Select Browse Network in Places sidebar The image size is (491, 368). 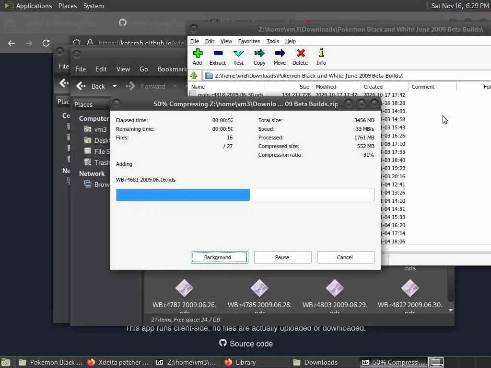tap(97, 184)
